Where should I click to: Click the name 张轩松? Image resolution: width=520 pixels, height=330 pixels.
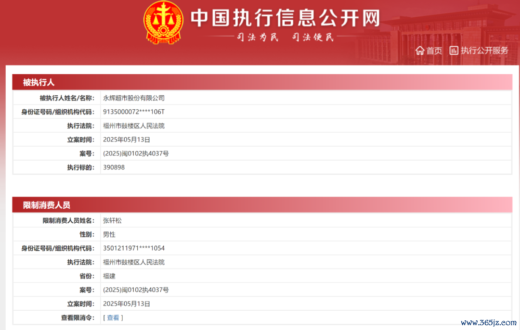(113, 220)
